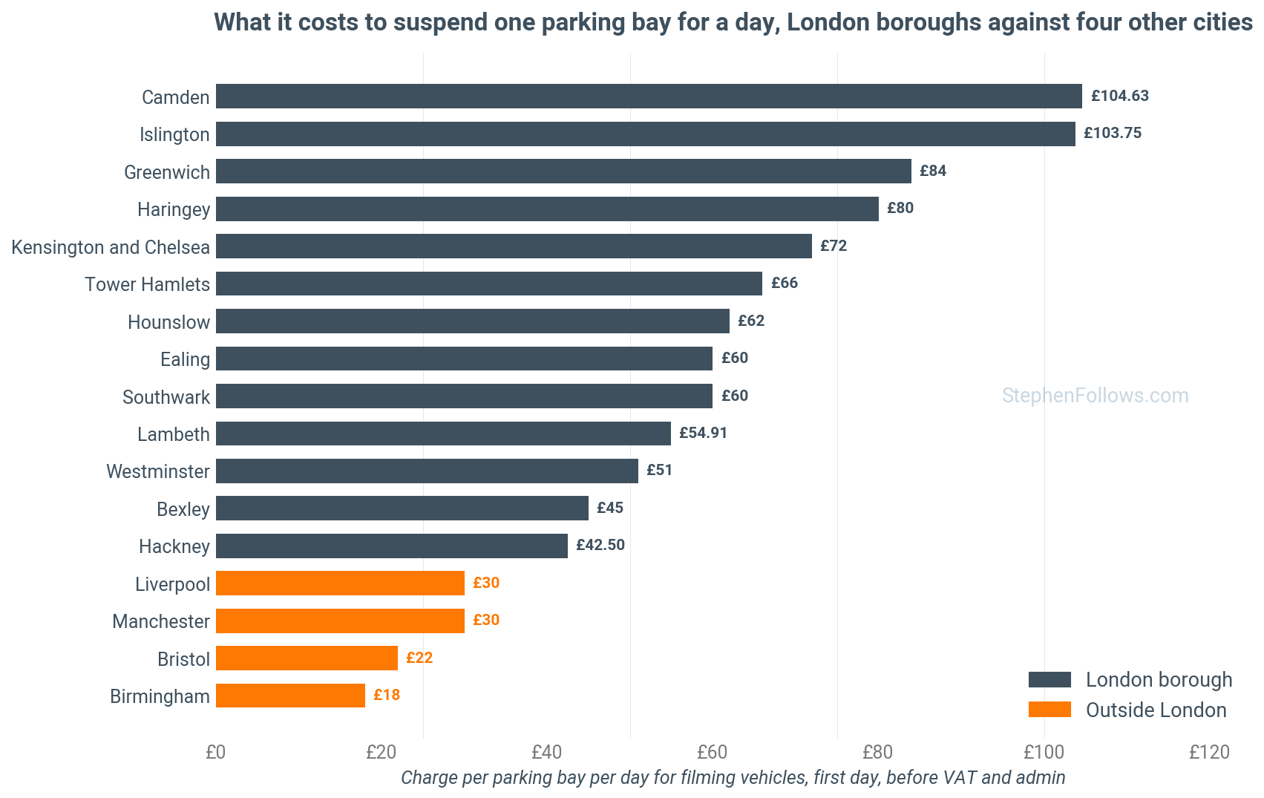
Task: Select the Westminster bar
Action: [427, 471]
